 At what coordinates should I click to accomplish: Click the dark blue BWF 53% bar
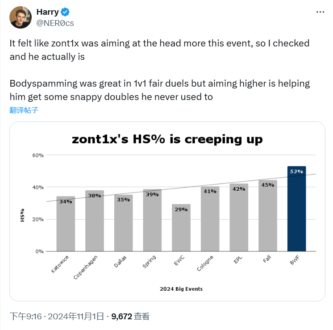(296, 209)
